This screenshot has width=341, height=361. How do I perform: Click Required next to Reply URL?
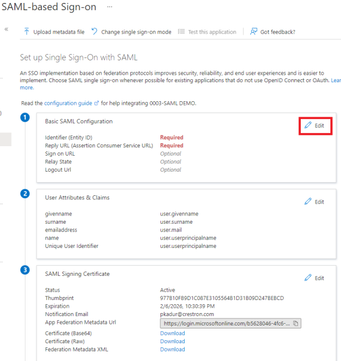(172, 146)
